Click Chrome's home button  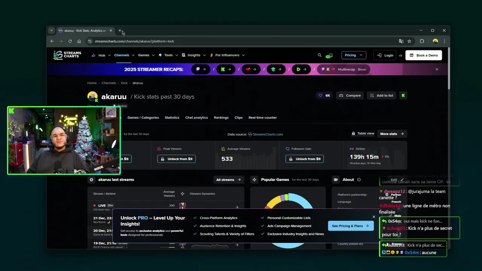[x=79, y=41]
